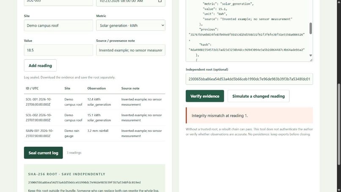Click the Site column header in the table
The width and height of the screenshot is (341, 192).
(67, 88)
